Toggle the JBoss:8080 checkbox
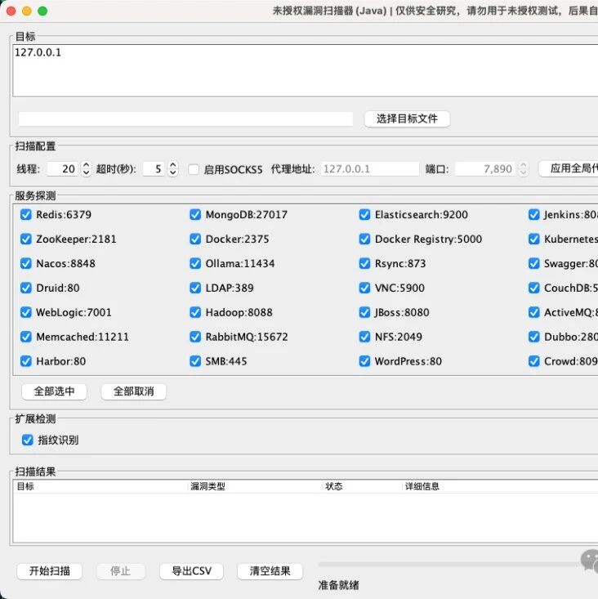This screenshot has width=598, height=599. point(364,312)
